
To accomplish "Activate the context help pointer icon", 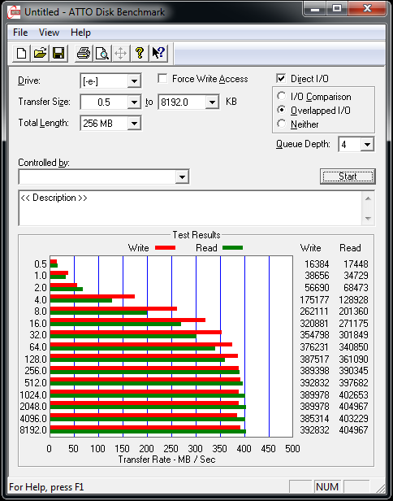I will coord(158,53).
